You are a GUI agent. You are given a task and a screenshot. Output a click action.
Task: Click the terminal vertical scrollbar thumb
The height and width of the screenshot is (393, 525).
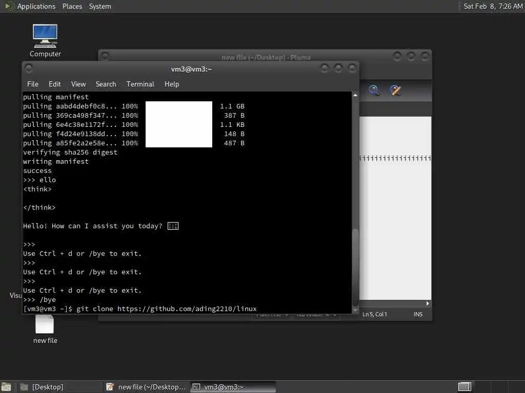355,266
